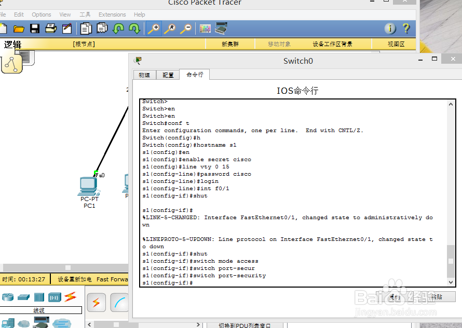Click the workspace horizontal scrollbar thumb
462x328 pixels.
pos(68,267)
